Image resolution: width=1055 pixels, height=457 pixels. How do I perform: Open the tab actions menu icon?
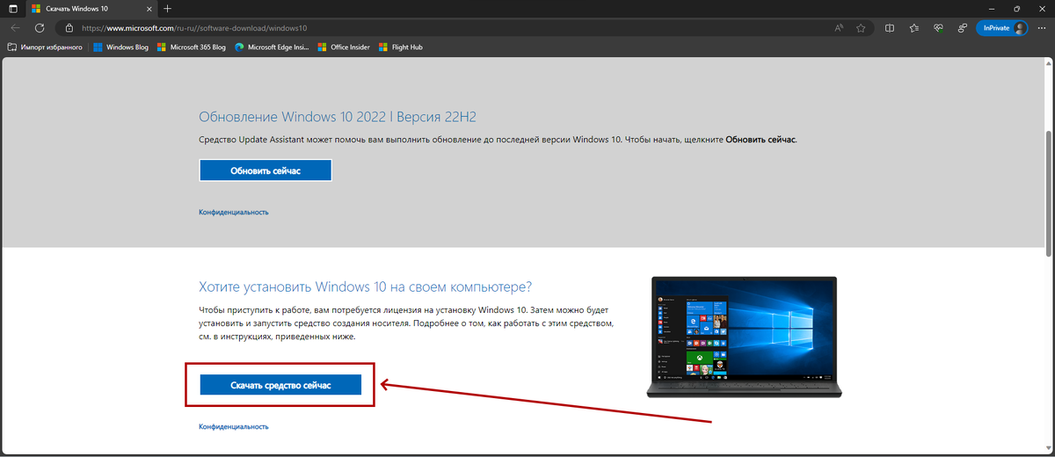pyautogui.click(x=12, y=8)
